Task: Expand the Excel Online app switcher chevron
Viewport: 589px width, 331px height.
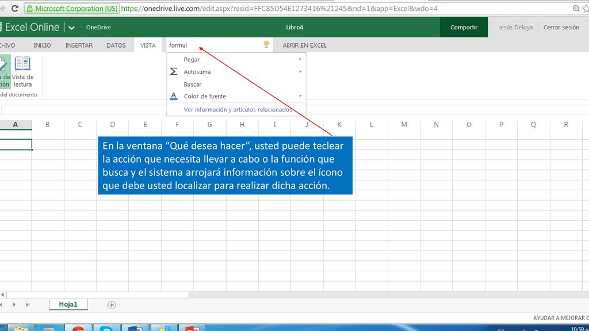Action: (x=71, y=28)
